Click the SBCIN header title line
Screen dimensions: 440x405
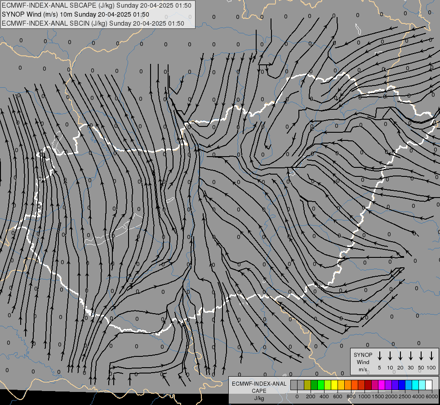tap(93, 23)
